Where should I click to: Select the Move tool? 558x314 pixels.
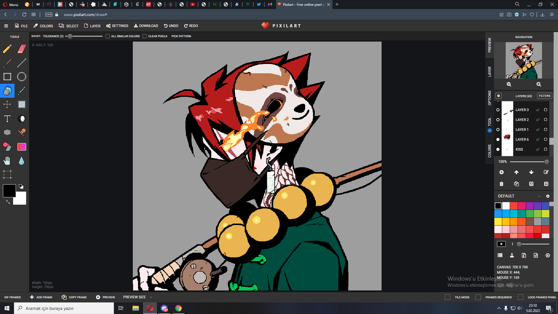pyautogui.click(x=7, y=104)
